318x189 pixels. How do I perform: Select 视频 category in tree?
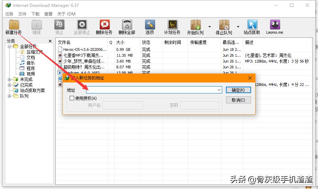point(31,74)
